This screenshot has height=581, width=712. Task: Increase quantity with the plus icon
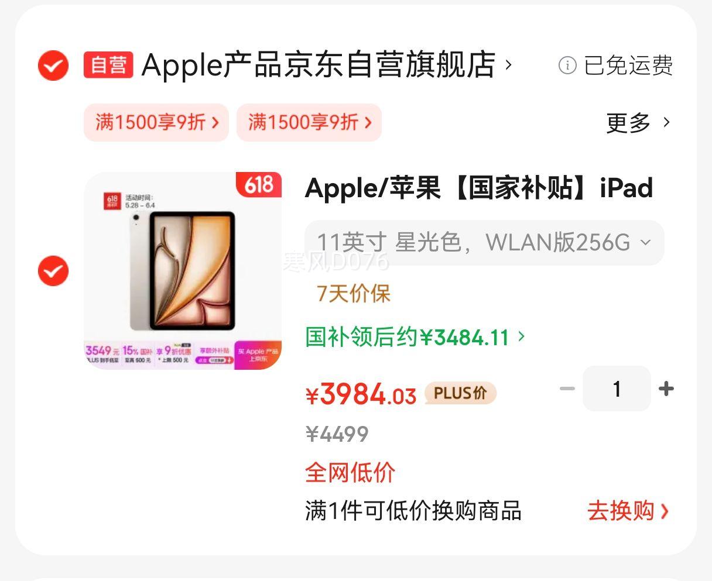666,389
